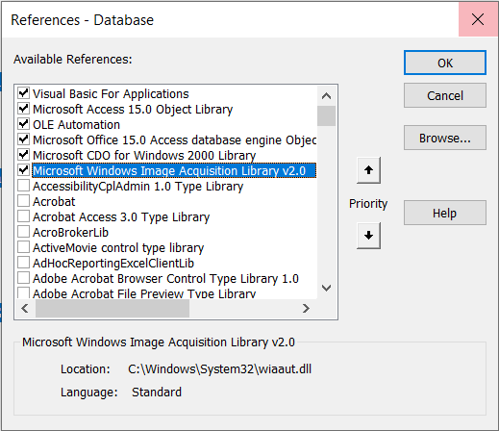The width and height of the screenshot is (499, 431).
Task: Select Microsoft Access 15.0 Object Library entry
Action: tap(133, 110)
